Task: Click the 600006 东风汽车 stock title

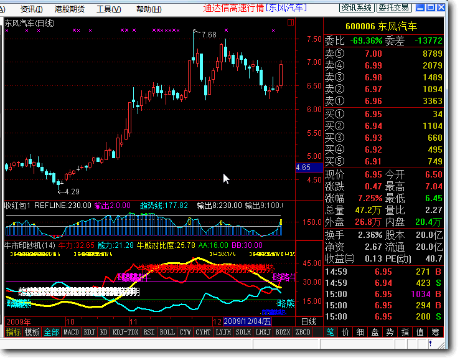Action: 381,26
